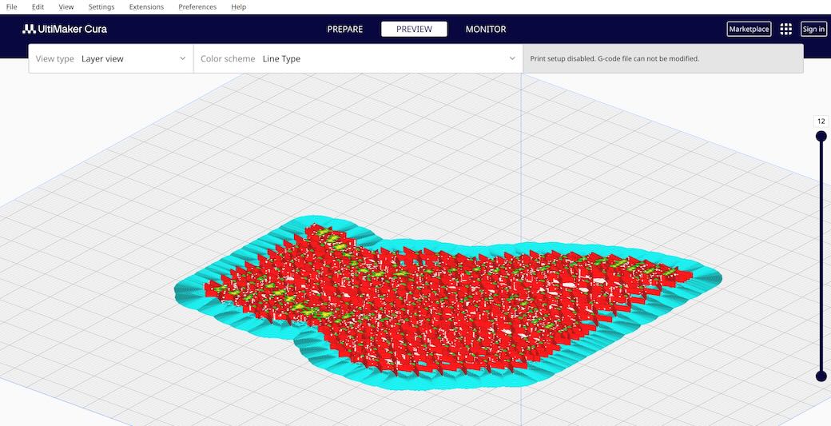Open the Extensions menu
This screenshot has width=831, height=426.
click(x=146, y=7)
